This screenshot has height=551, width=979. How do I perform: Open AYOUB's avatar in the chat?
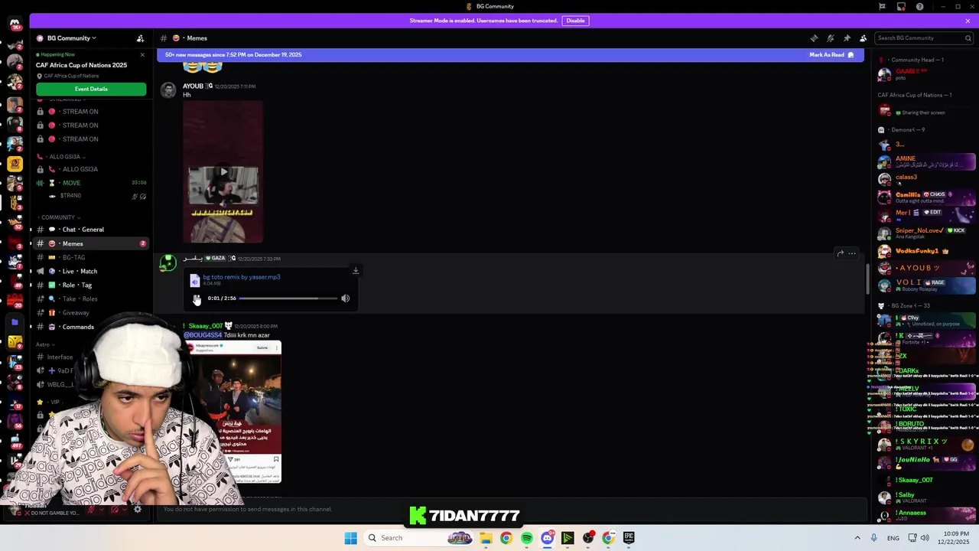[168, 90]
